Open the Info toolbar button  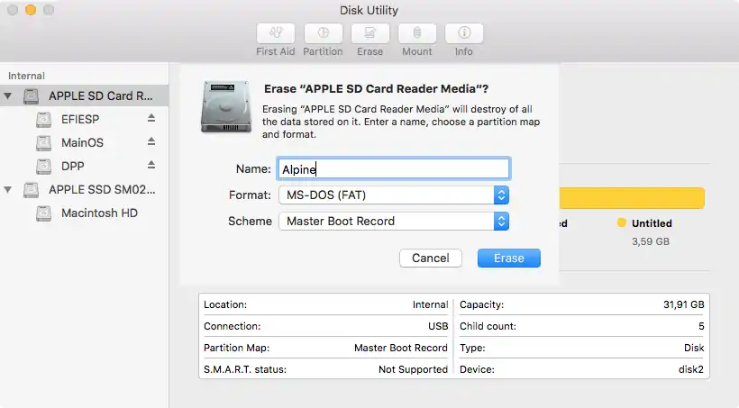(x=464, y=33)
